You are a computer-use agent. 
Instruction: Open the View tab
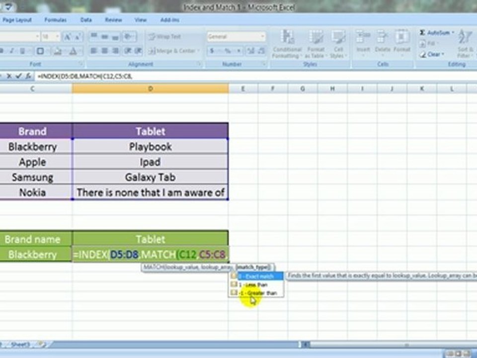pos(141,20)
